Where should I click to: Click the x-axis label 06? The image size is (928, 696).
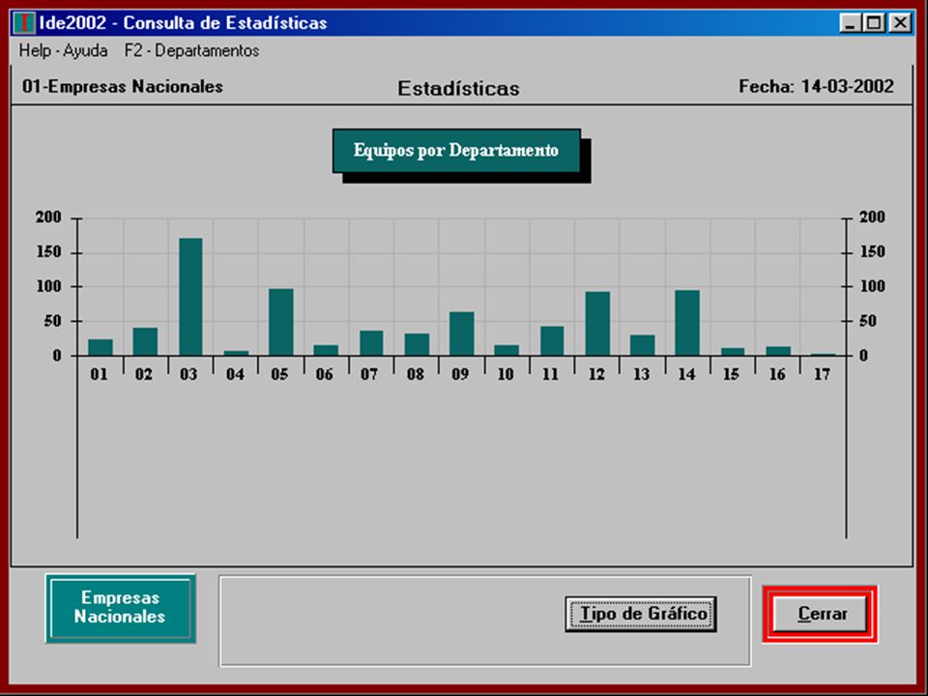tap(325, 374)
